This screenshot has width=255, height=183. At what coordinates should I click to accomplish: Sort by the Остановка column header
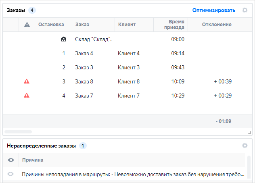click(51, 25)
